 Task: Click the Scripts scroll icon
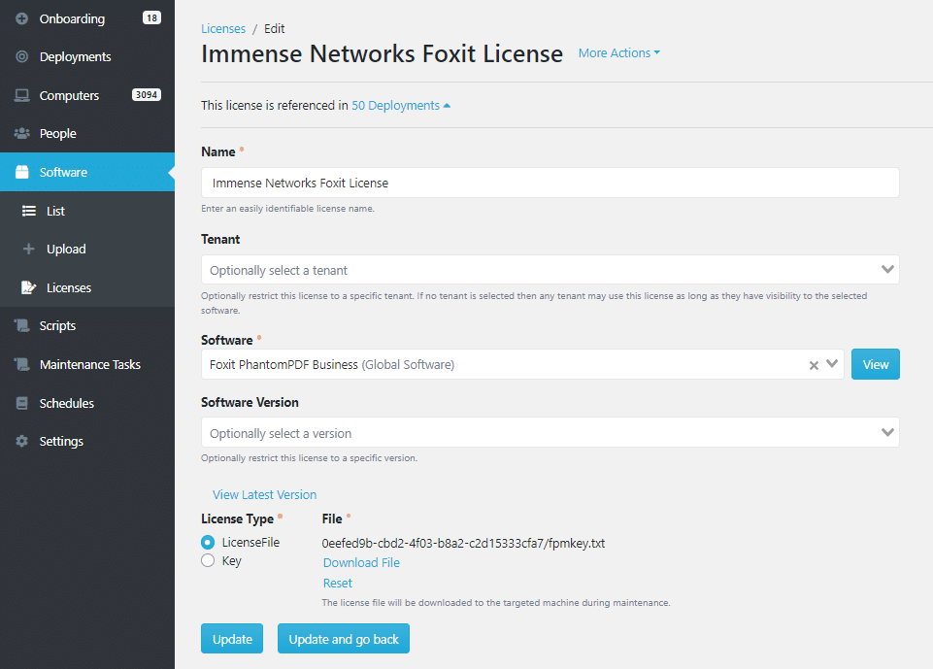coord(22,325)
